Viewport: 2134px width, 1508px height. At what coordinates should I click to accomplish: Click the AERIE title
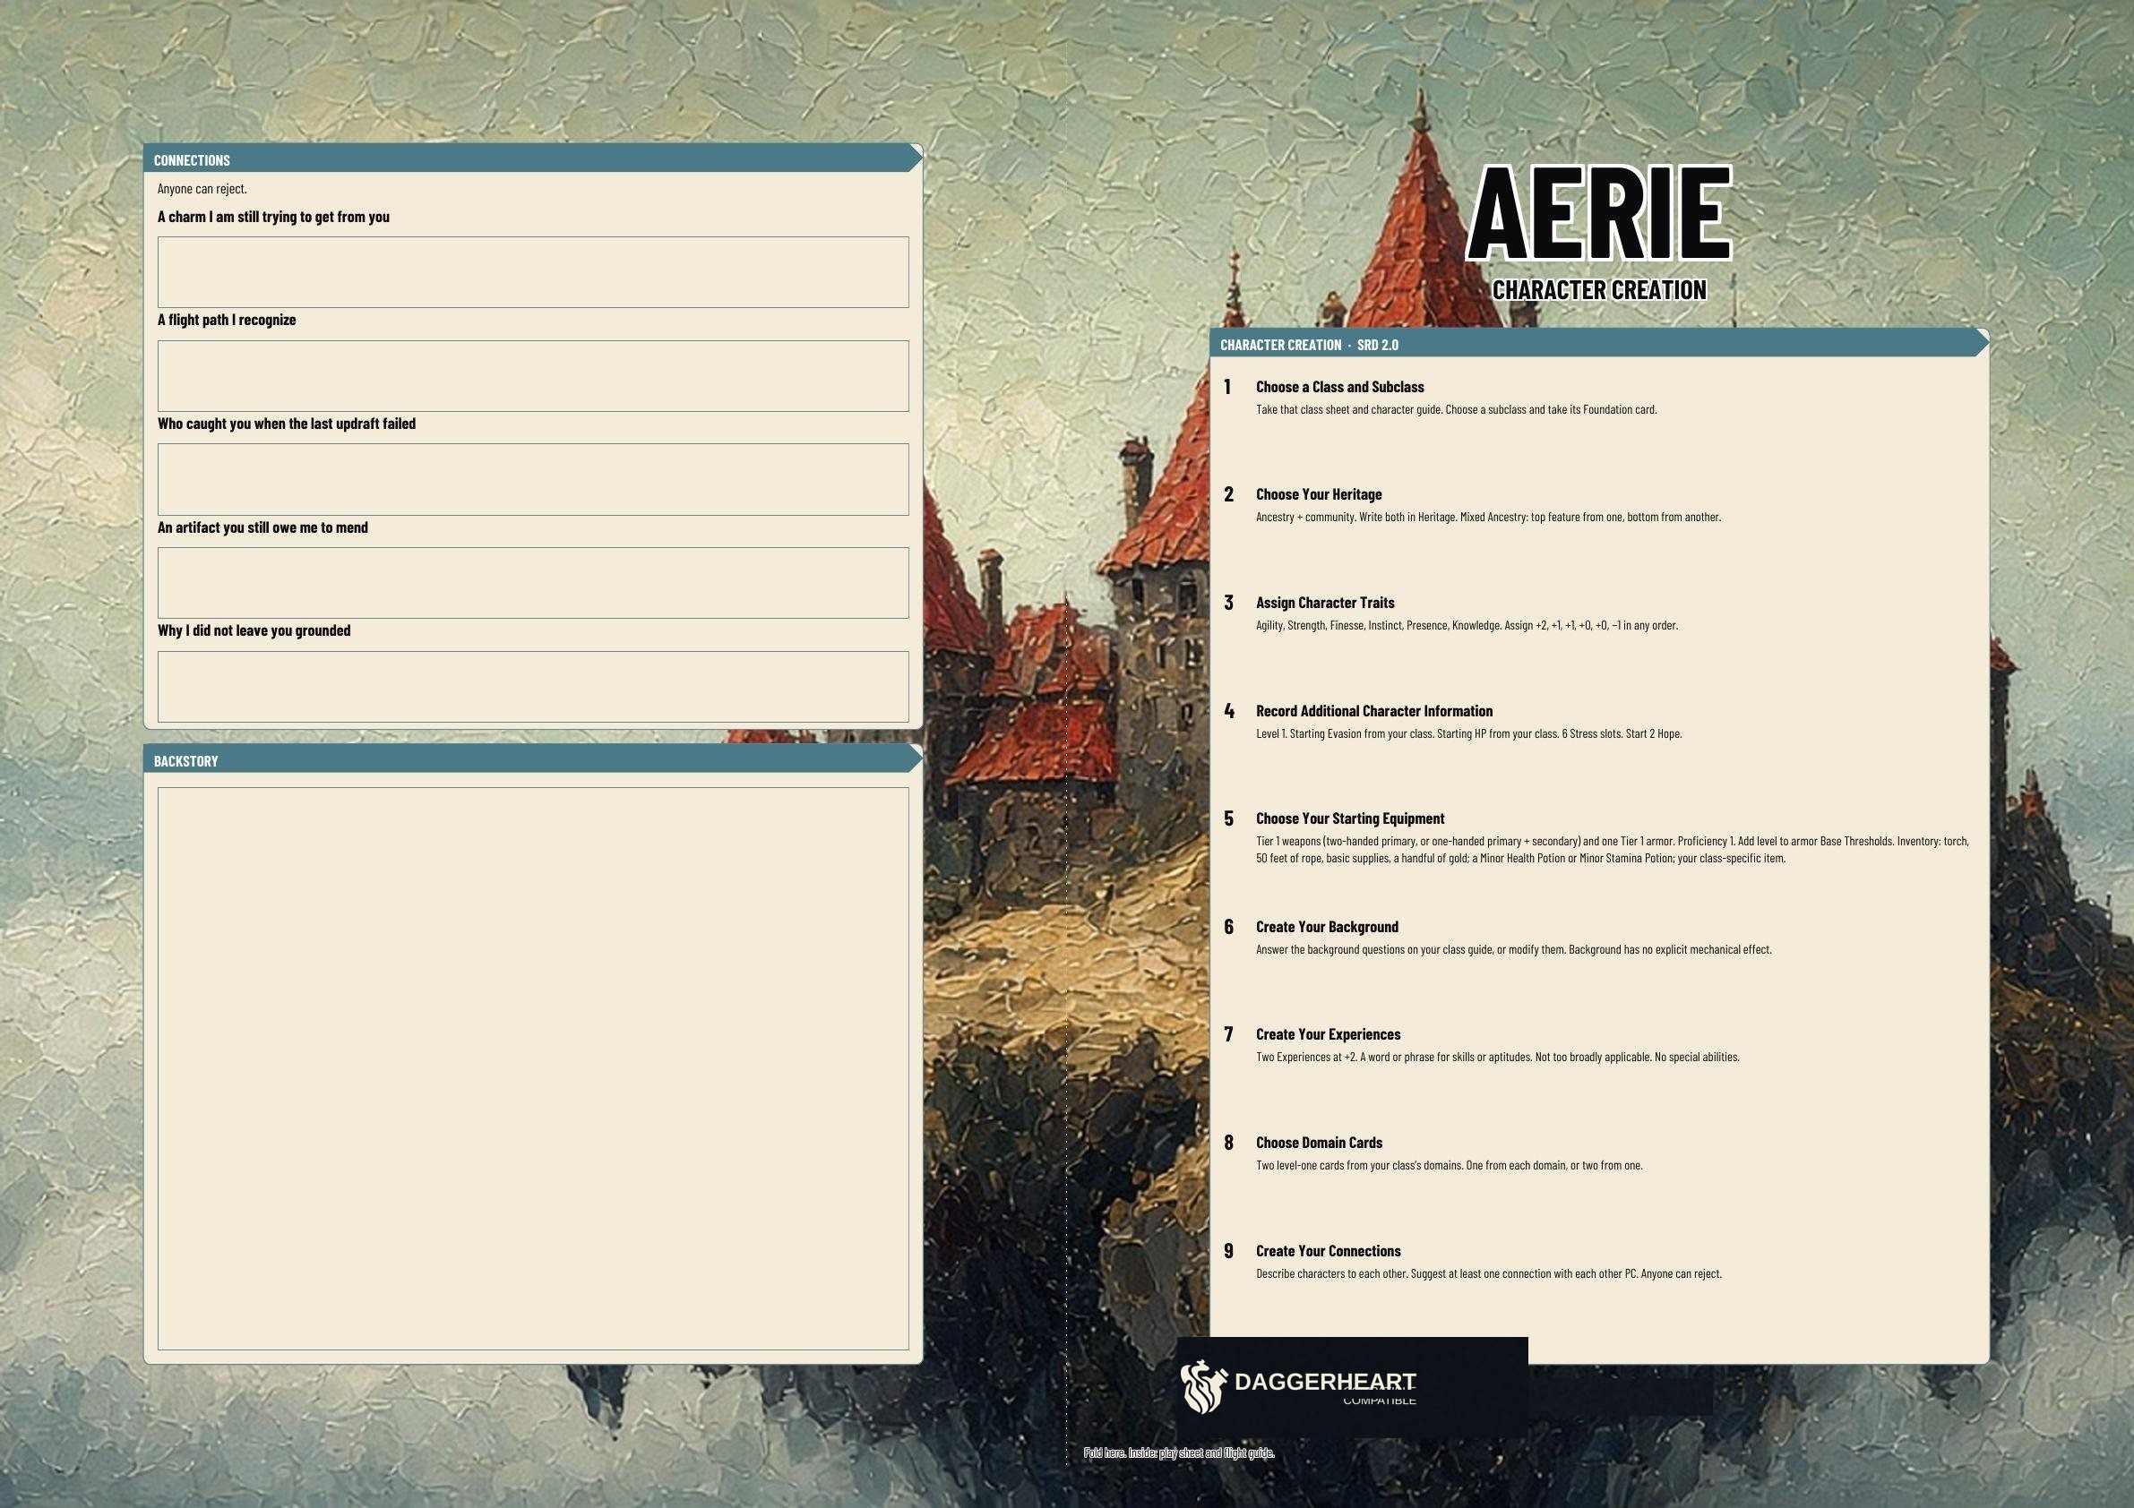[x=1599, y=212]
